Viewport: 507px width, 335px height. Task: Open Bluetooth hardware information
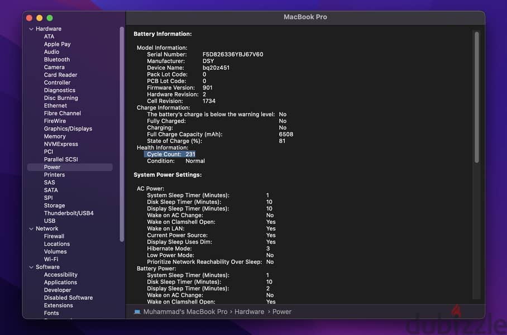[57, 60]
